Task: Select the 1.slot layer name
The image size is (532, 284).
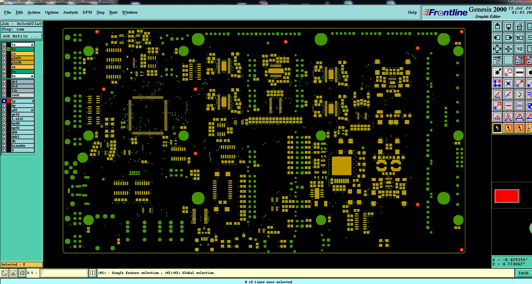Action: (22, 119)
